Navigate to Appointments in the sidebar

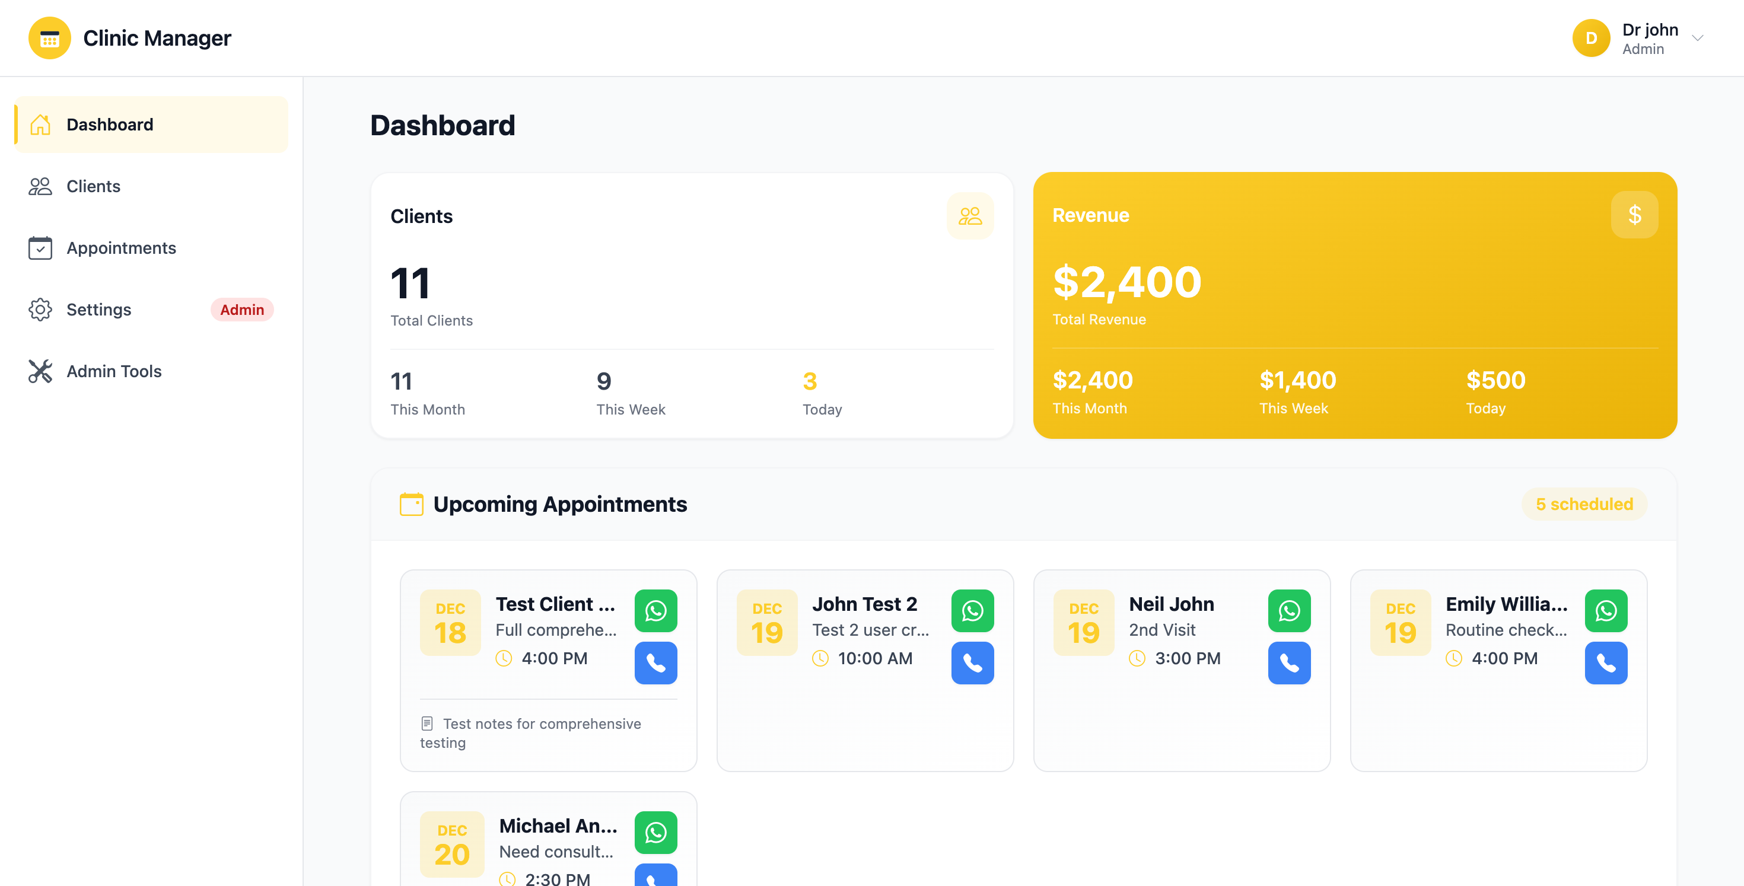pyautogui.click(x=121, y=248)
